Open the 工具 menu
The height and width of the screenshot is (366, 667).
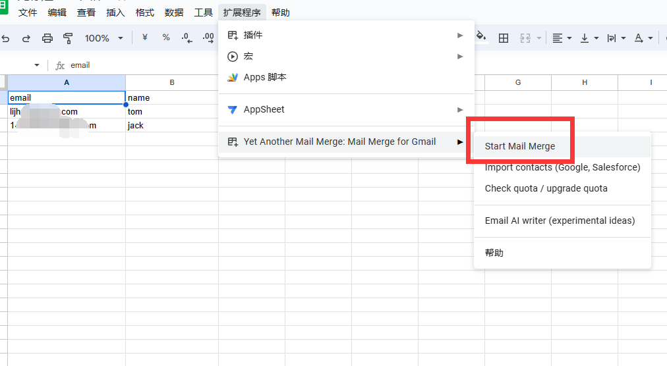click(x=204, y=13)
